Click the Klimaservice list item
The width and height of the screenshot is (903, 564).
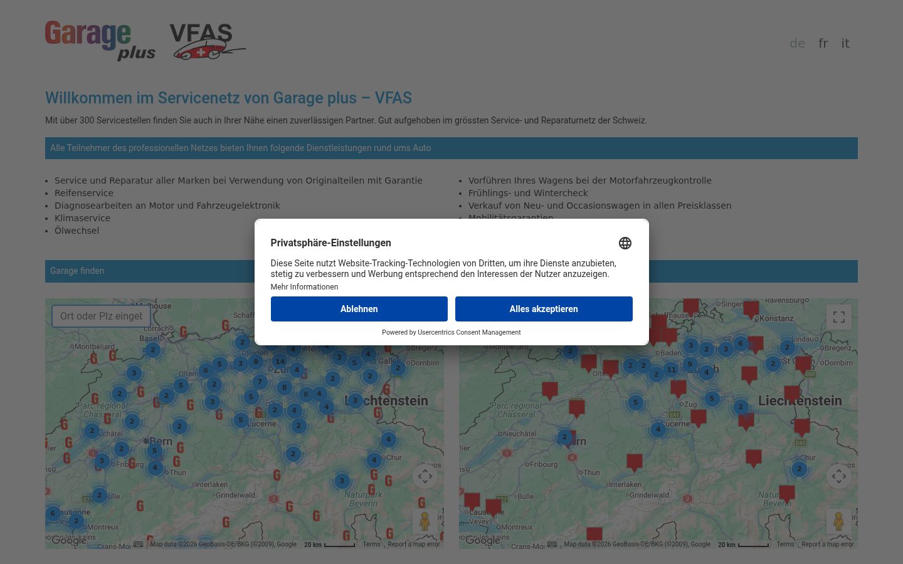(82, 218)
